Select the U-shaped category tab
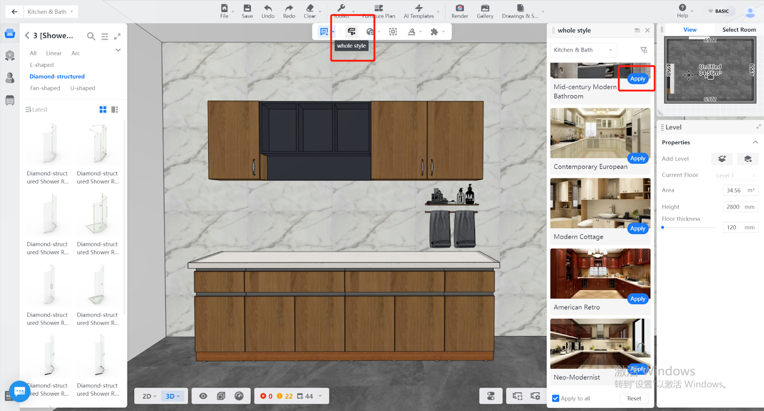Viewport: 764px width, 411px height. click(83, 88)
